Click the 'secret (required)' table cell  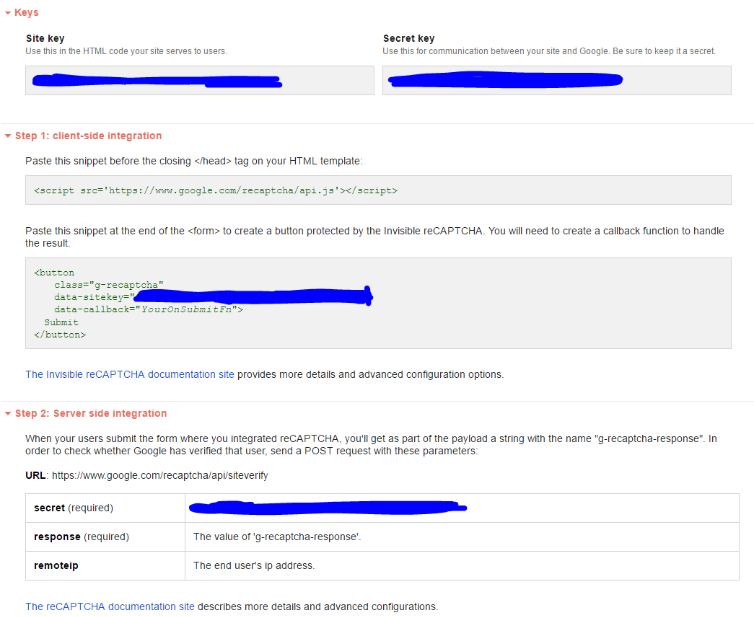[105, 508]
